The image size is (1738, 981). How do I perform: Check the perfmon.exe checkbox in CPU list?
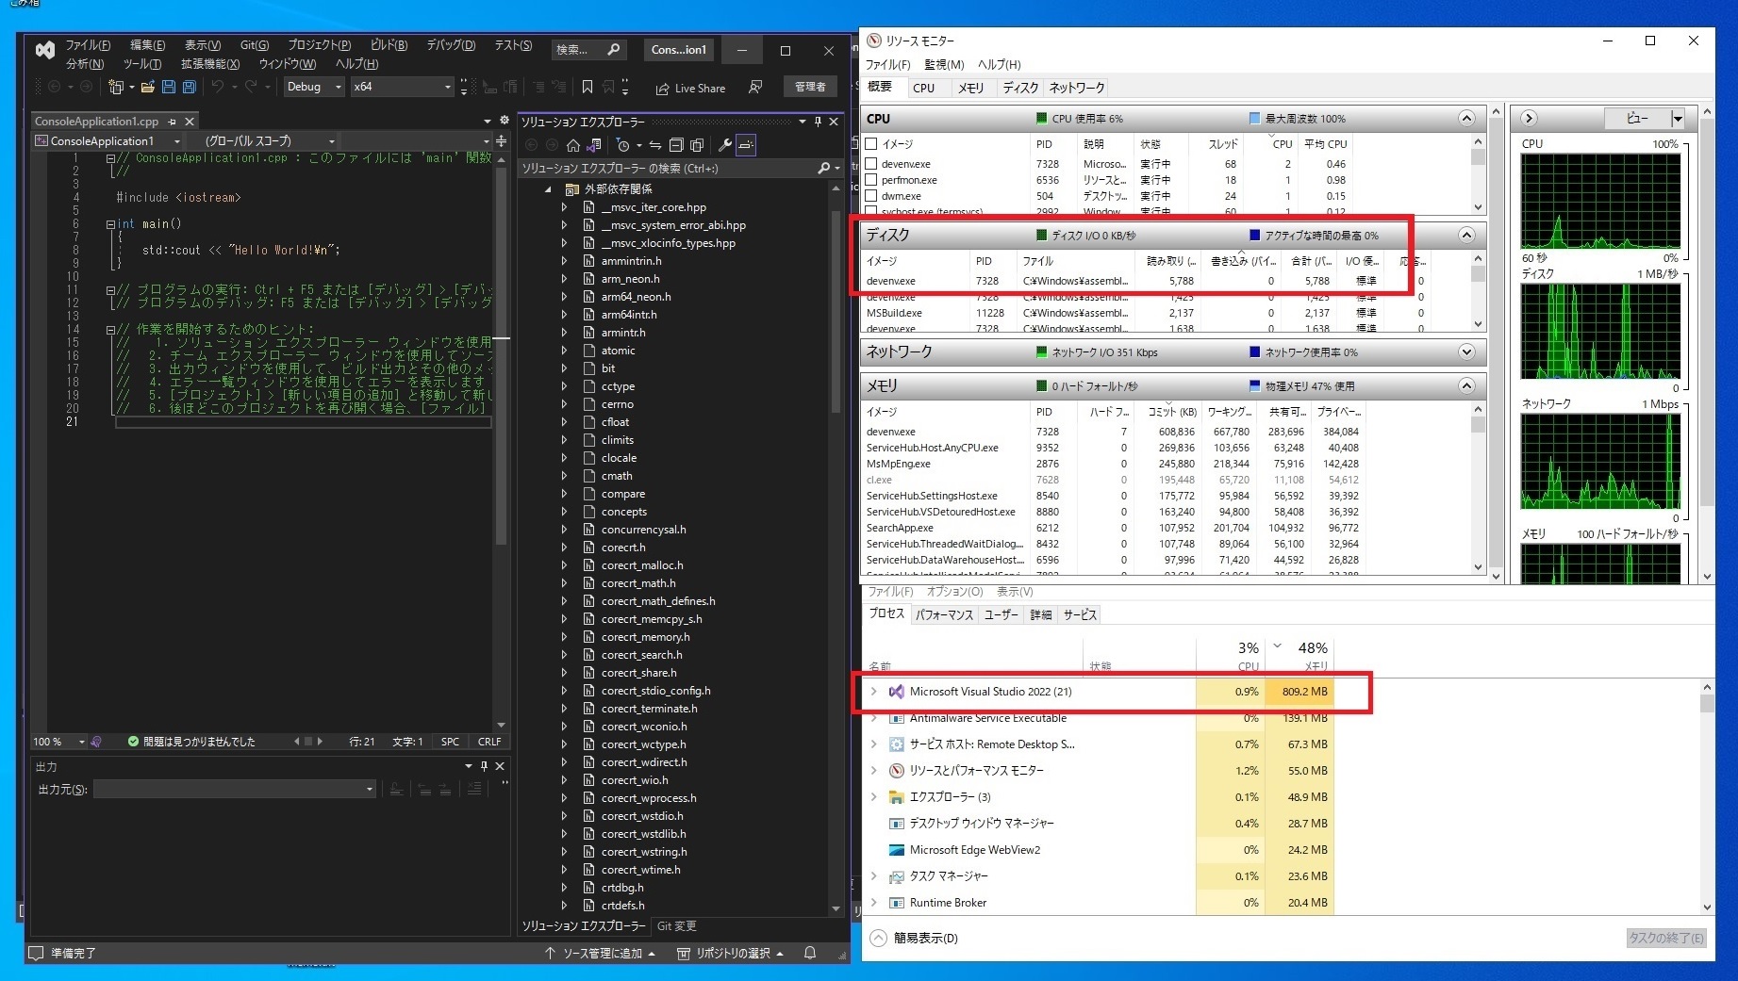[x=871, y=180]
